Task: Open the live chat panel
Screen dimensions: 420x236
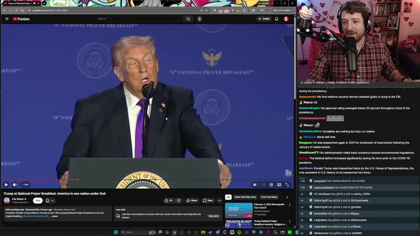Action: 214,216
